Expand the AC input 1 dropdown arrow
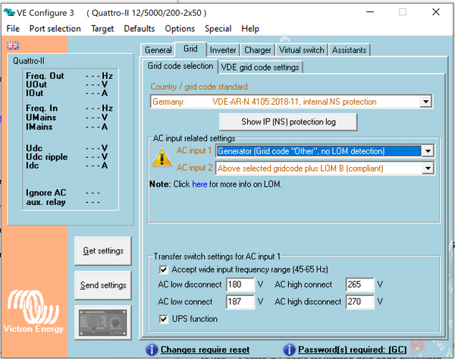The height and width of the screenshot is (359, 455). click(x=428, y=151)
